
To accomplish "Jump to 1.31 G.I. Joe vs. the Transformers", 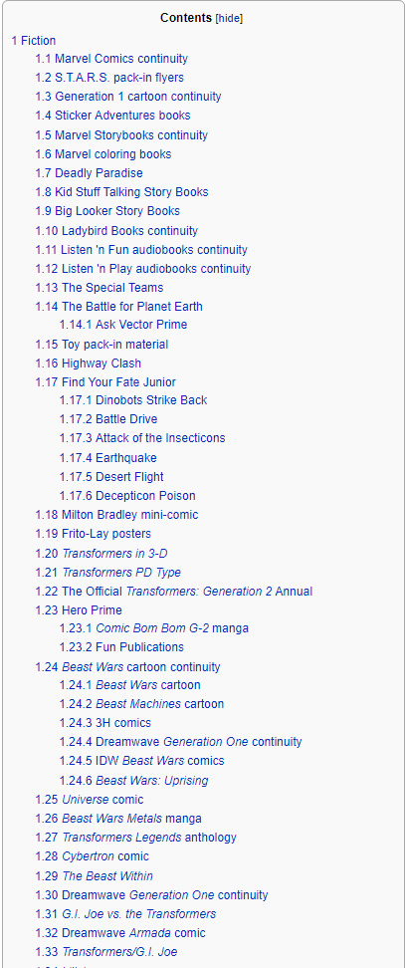I will click(125, 913).
